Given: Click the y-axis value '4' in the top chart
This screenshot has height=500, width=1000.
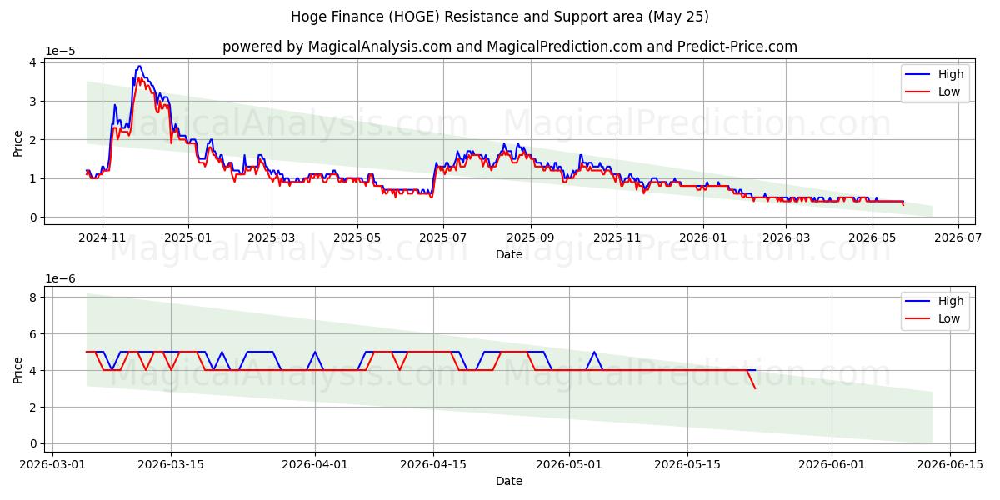Looking at the screenshot, I should (33, 62).
